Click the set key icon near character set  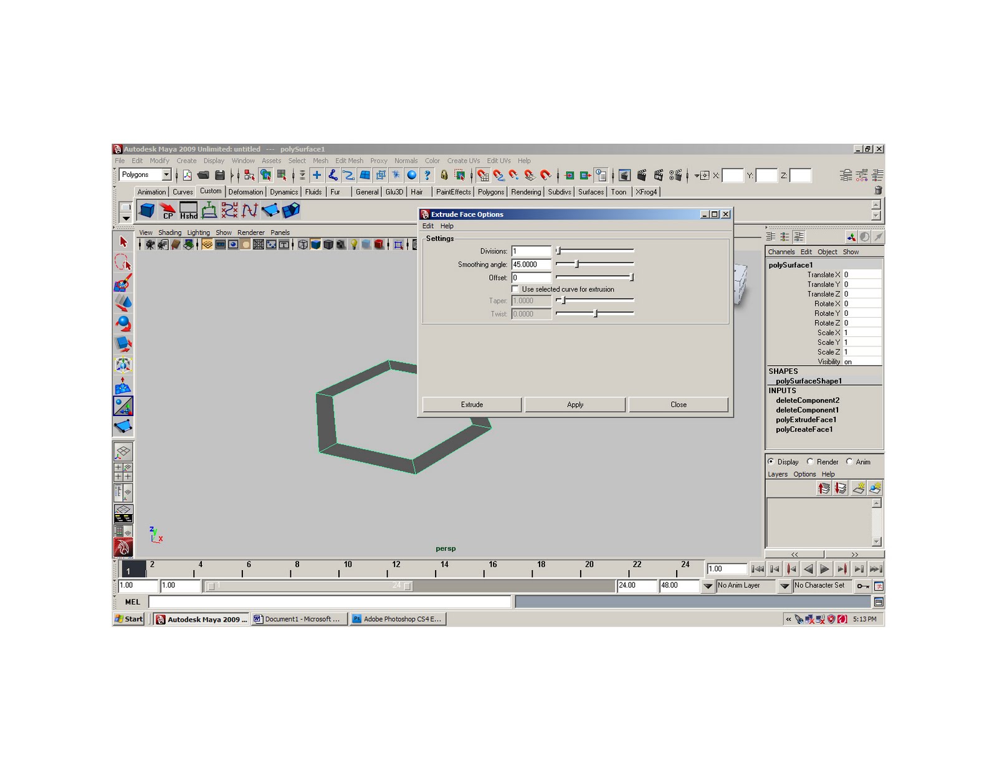pyautogui.click(x=863, y=586)
